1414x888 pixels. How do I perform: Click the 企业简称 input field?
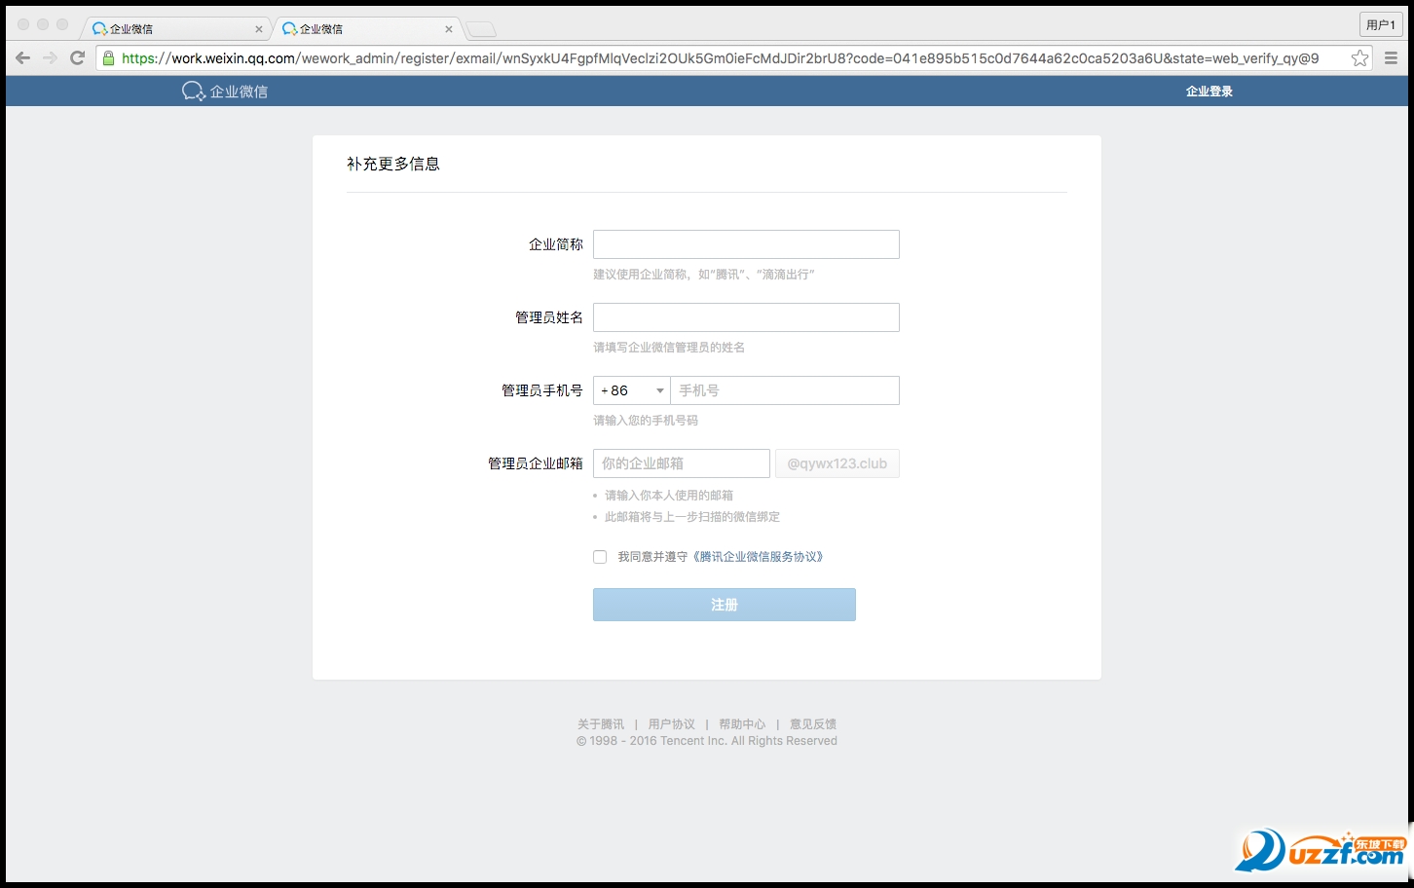tap(746, 244)
